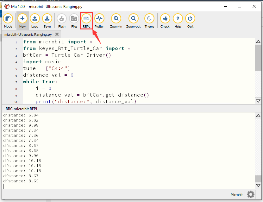Screen dimensions: 263x202
Task: Load a script with Load button
Action: [35, 21]
